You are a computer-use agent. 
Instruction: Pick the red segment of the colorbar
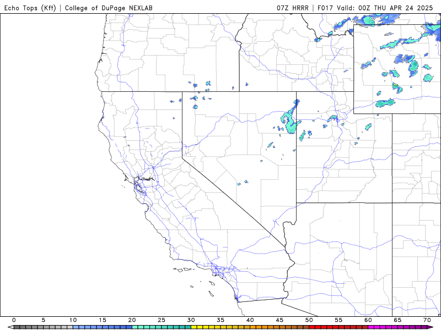point(338,327)
